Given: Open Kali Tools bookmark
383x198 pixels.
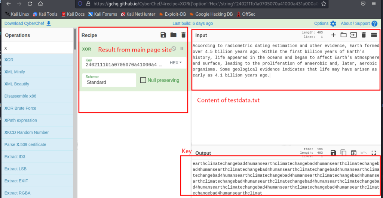Looking at the screenshot, I should (x=45, y=14).
